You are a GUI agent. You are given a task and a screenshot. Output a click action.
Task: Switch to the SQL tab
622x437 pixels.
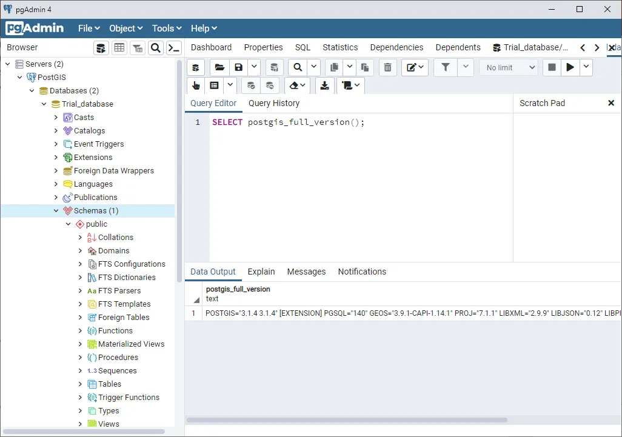(x=303, y=48)
